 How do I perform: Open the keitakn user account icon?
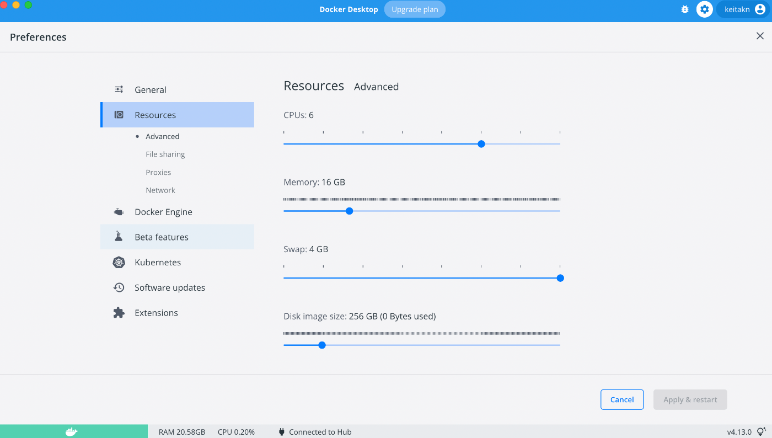(x=760, y=9)
